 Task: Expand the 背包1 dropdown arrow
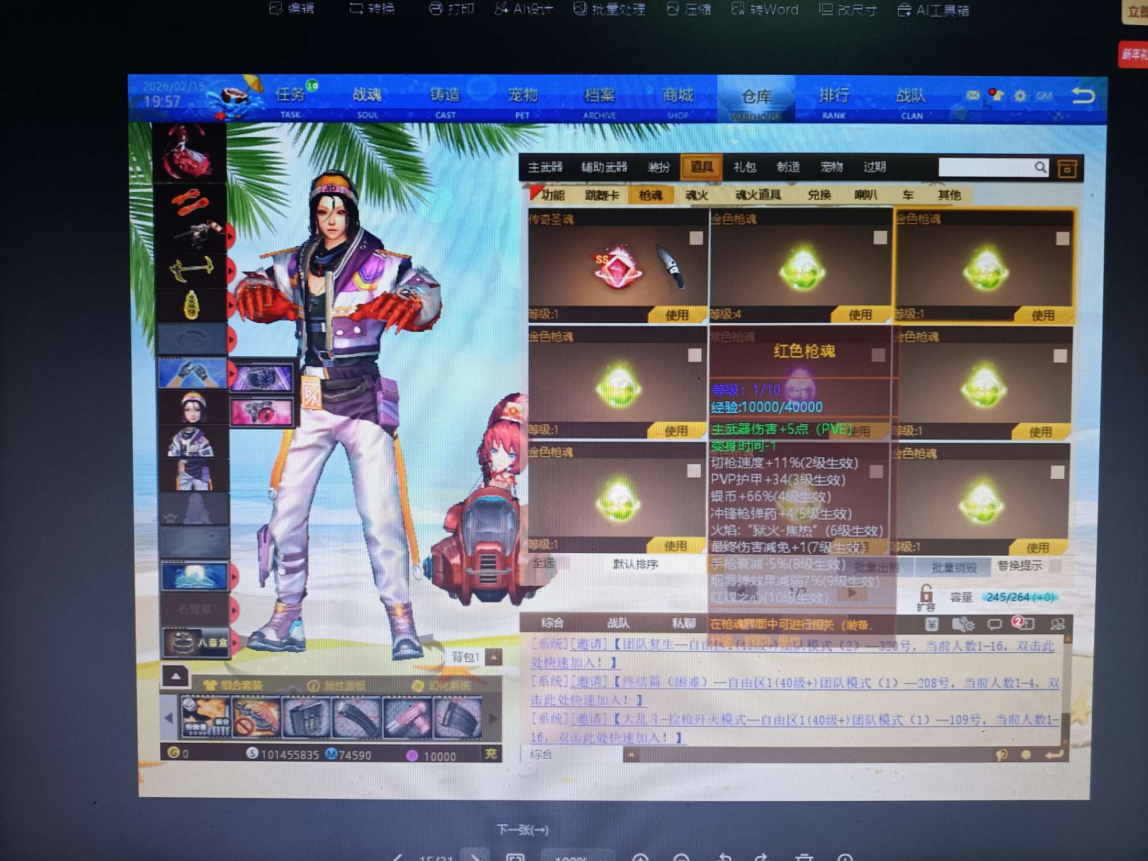point(494,657)
